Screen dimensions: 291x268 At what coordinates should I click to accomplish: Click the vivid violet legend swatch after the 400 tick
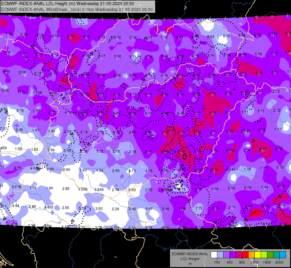pos(233,255)
